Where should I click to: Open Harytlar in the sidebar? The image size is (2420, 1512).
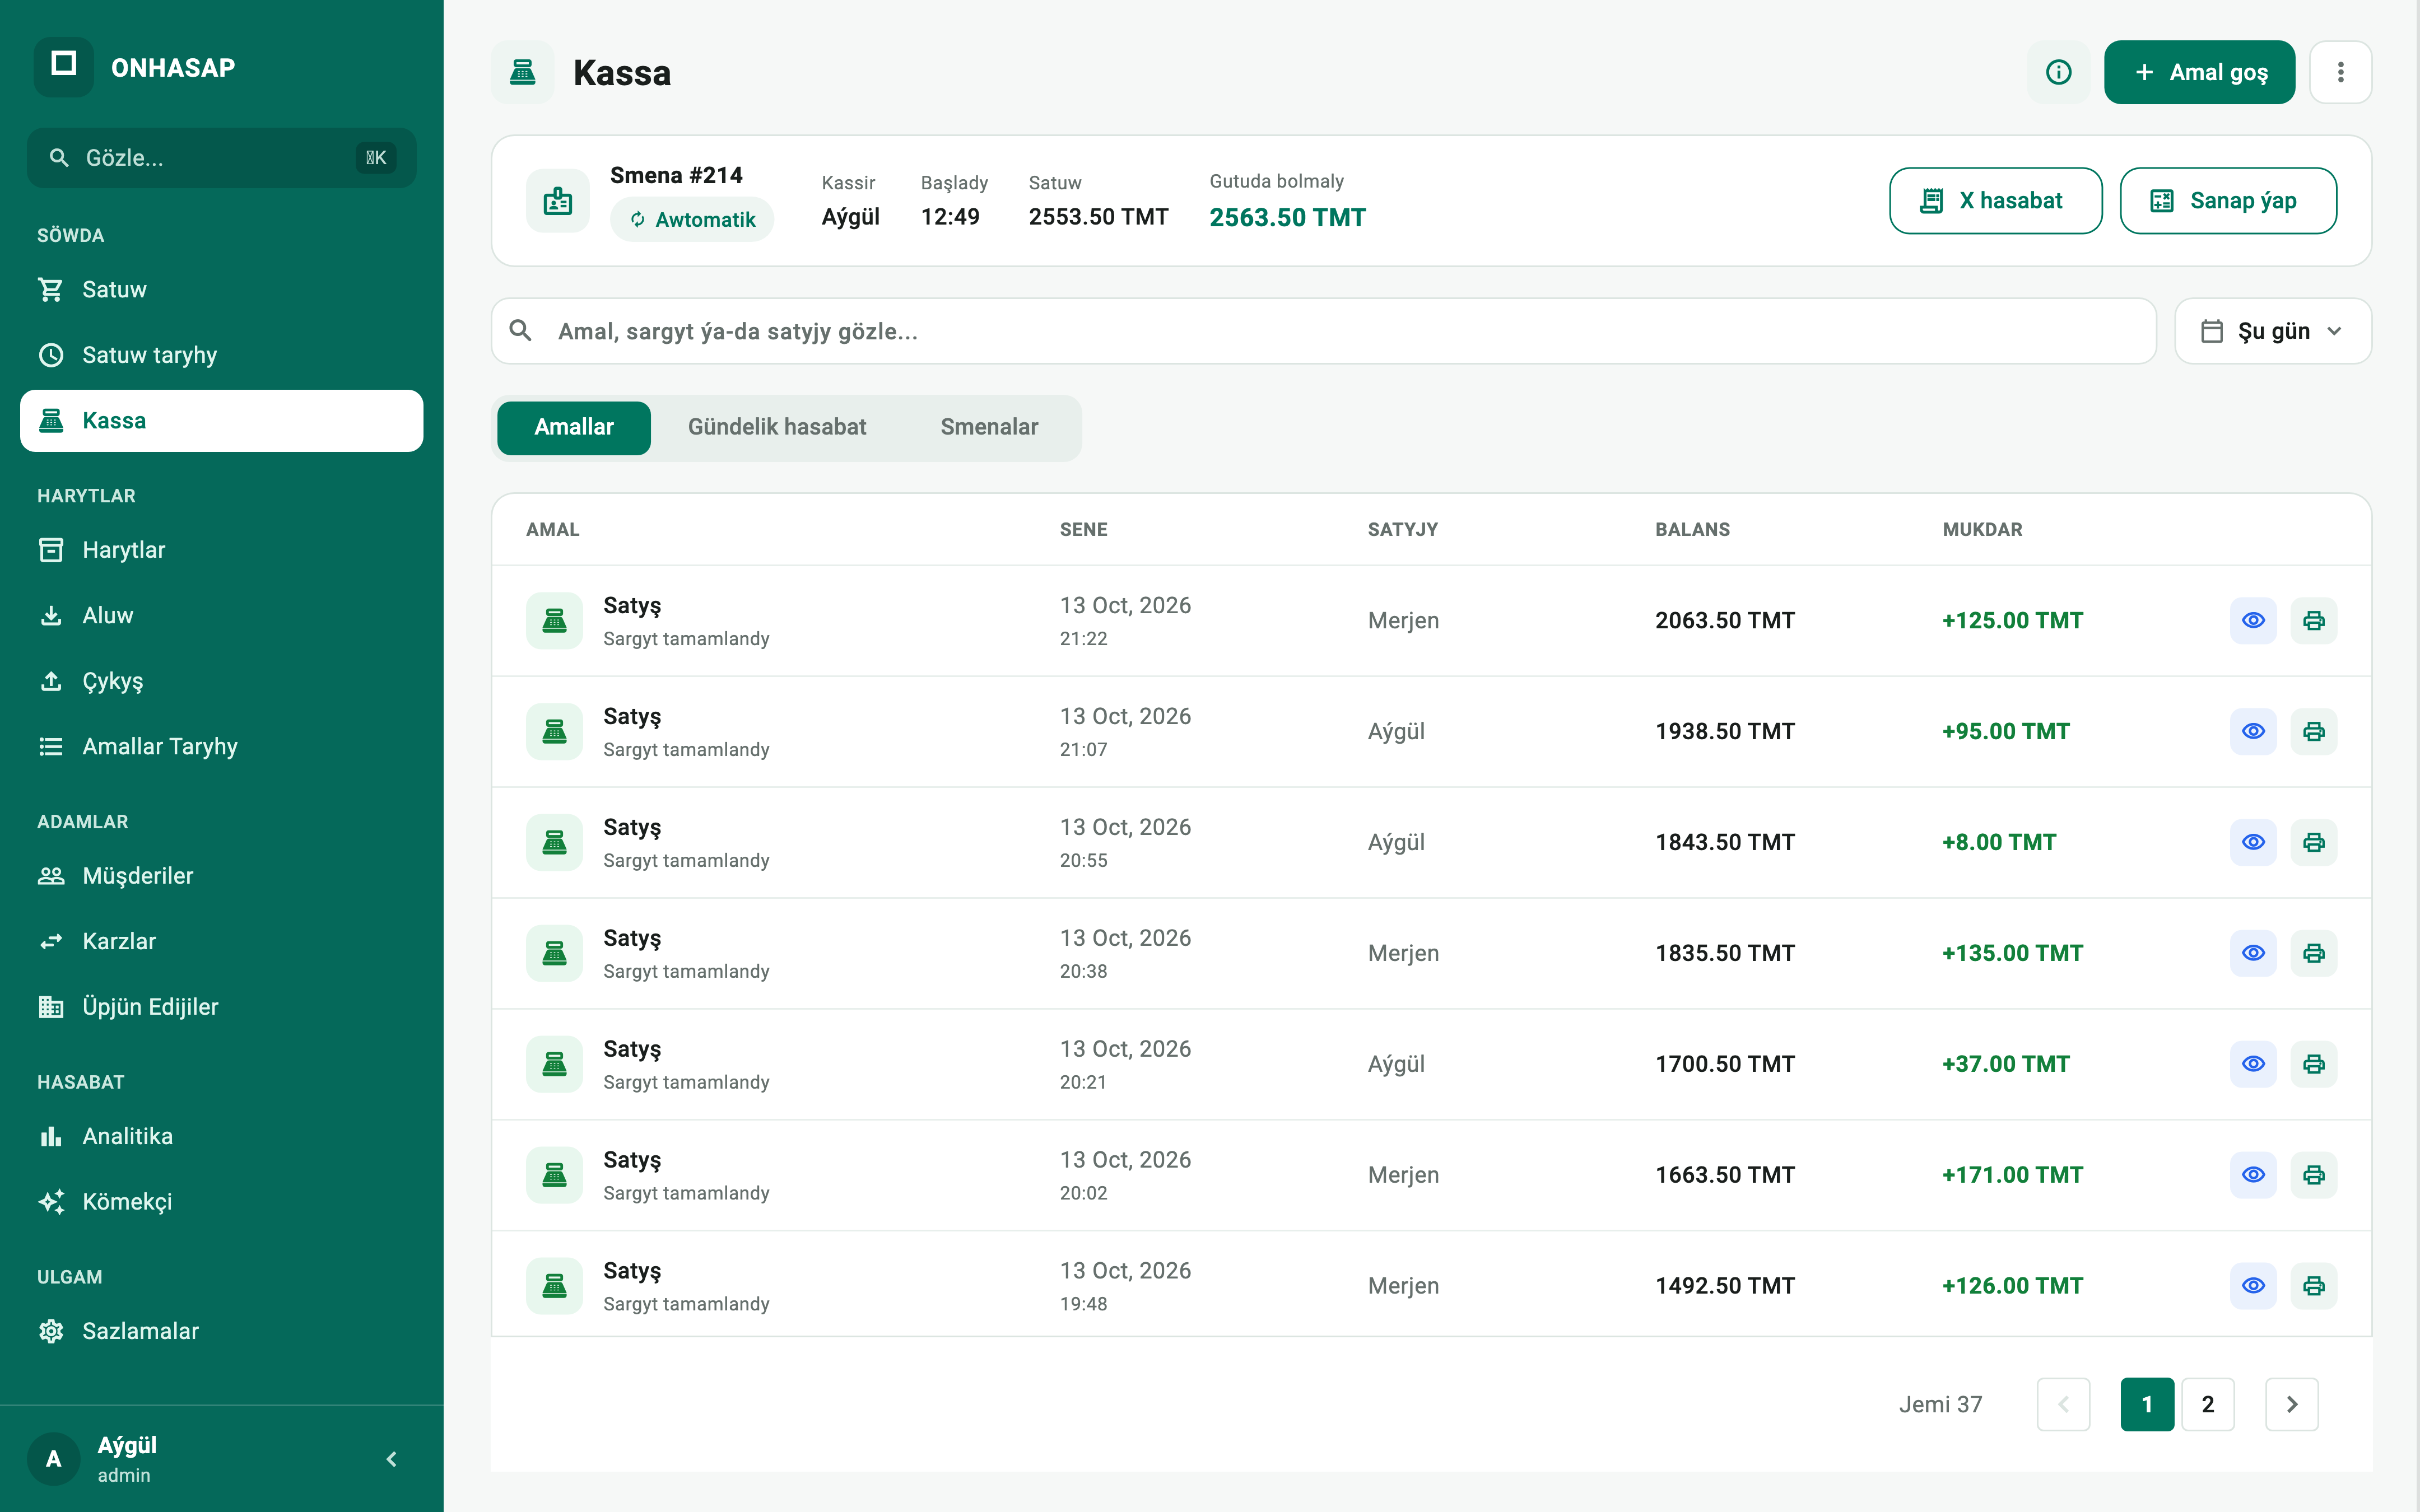pyautogui.click(x=222, y=550)
